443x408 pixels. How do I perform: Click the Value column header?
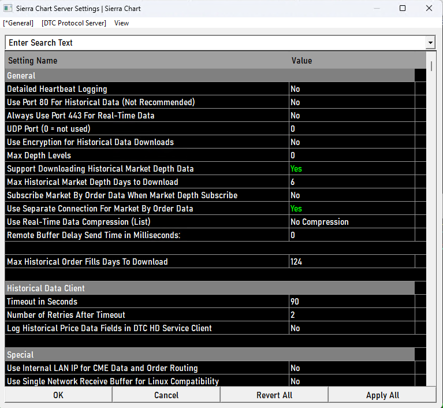pos(358,61)
